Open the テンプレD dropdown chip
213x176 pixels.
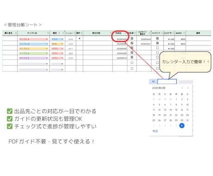click(33, 53)
